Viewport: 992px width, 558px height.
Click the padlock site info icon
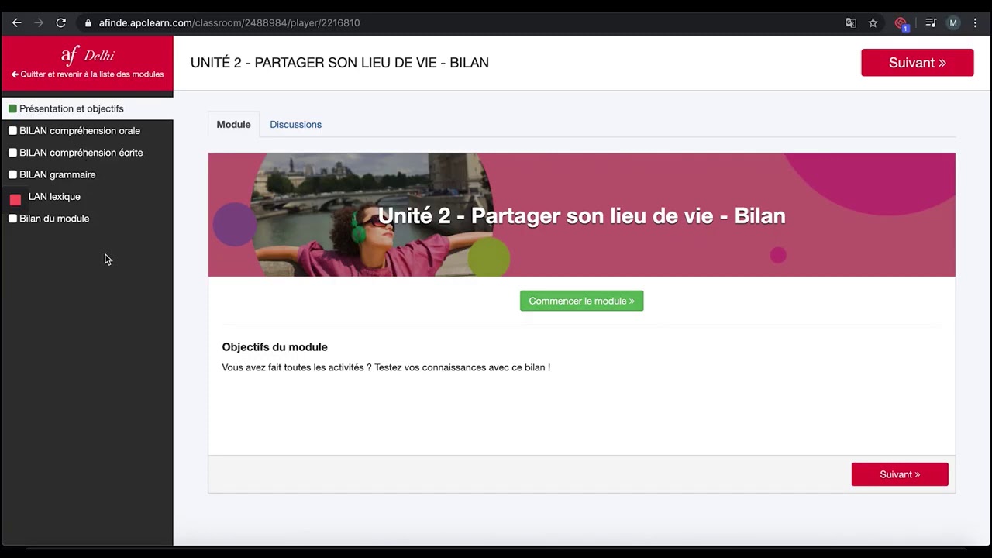(88, 23)
